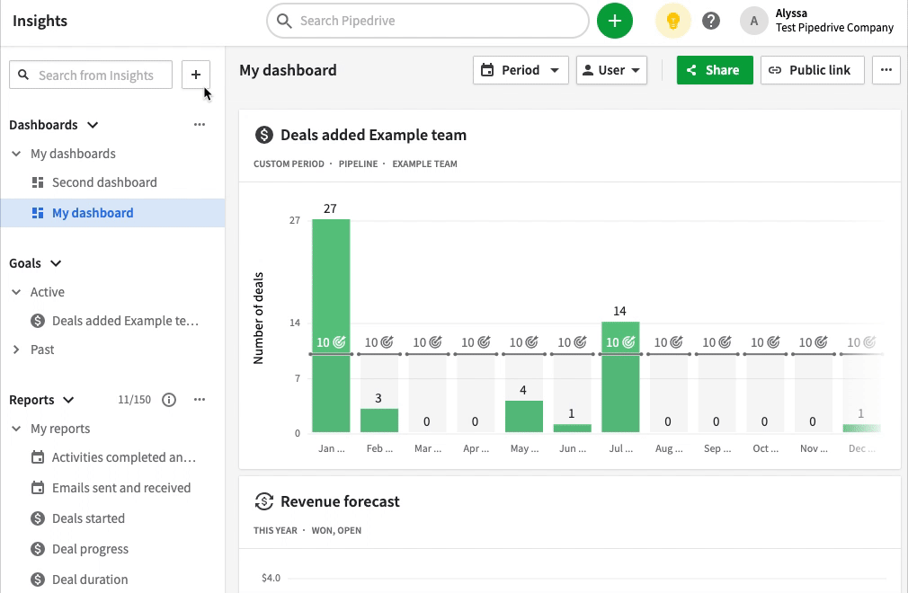
Task: Open dashboard actions with top-right ellipsis
Action: (886, 69)
